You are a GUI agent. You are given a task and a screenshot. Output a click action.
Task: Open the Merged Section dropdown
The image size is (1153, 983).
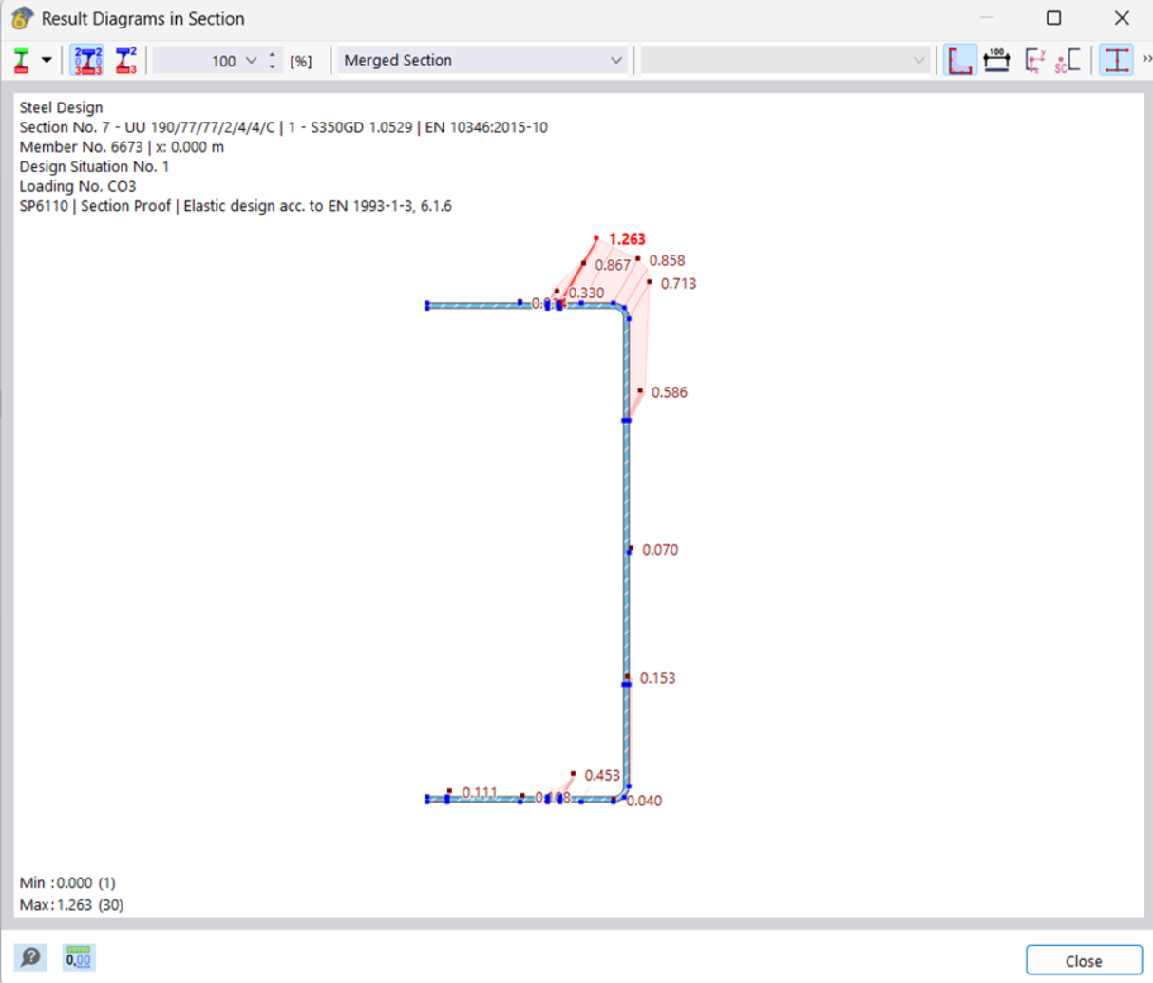click(x=482, y=61)
